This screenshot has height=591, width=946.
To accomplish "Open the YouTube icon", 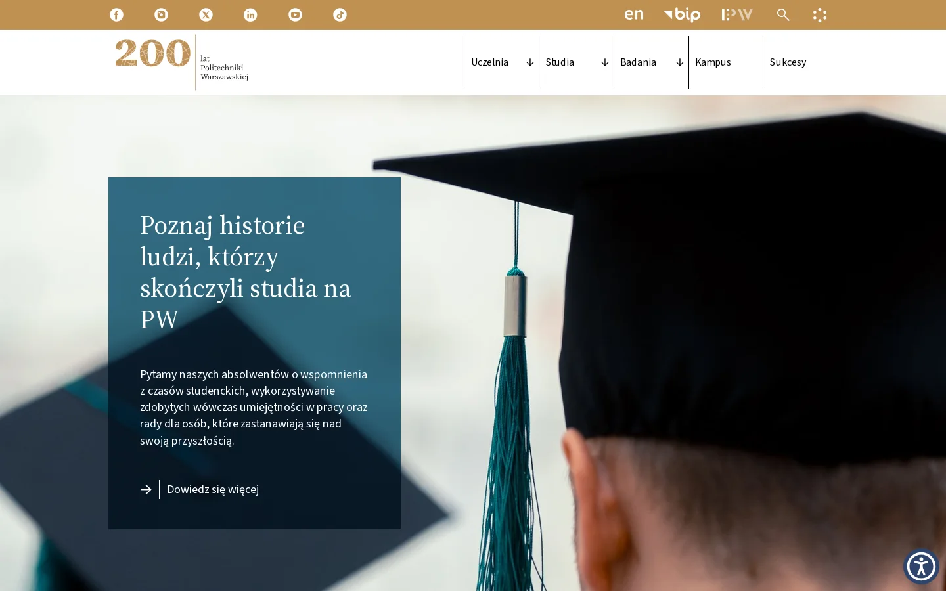I will pos(295,14).
